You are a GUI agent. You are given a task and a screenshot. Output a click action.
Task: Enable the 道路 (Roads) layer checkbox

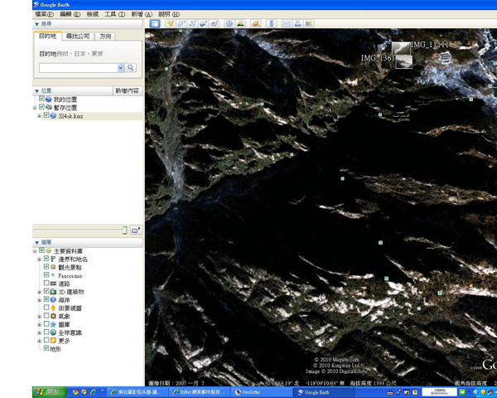(x=46, y=284)
